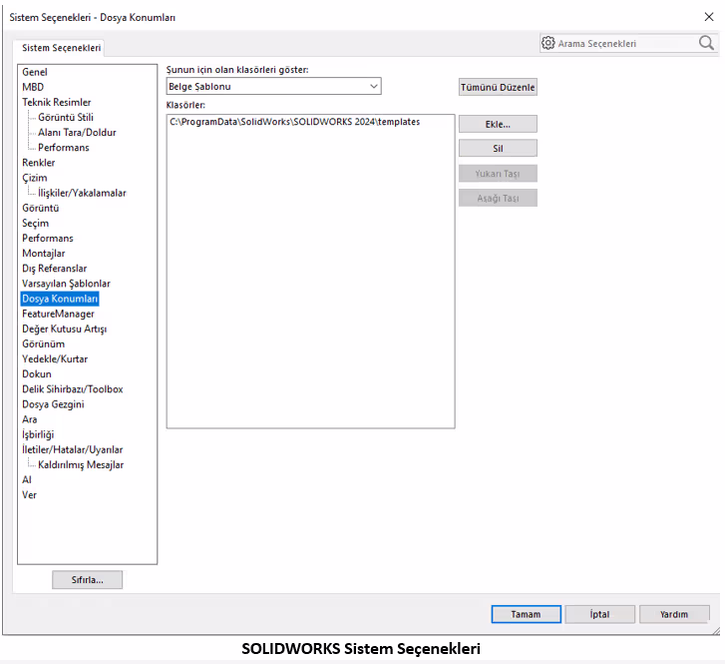
Task: Click the gear icon in search box
Action: [x=547, y=43]
